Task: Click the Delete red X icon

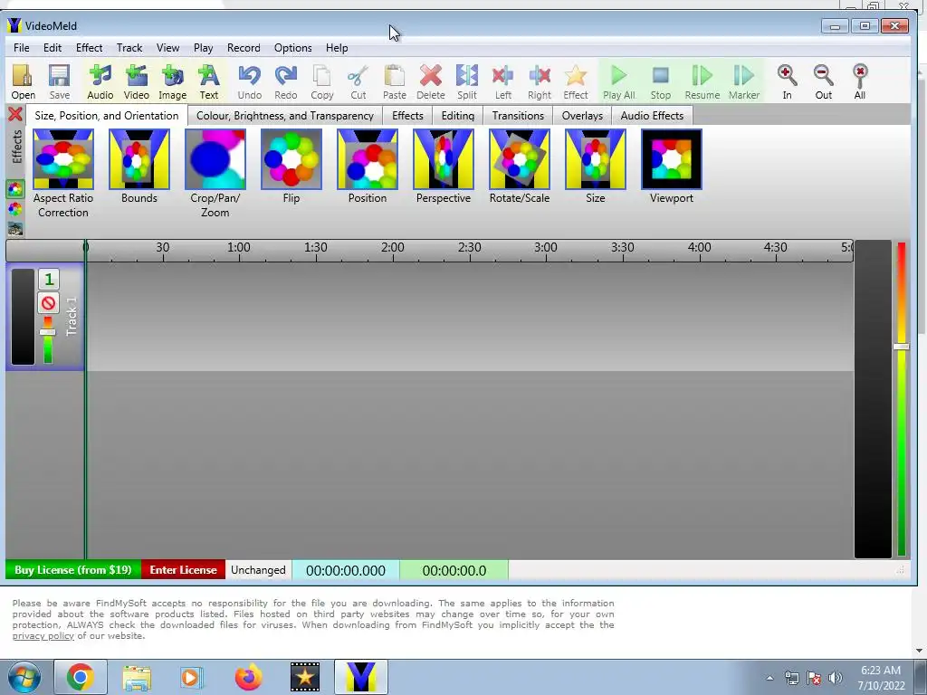Action: coord(430,81)
